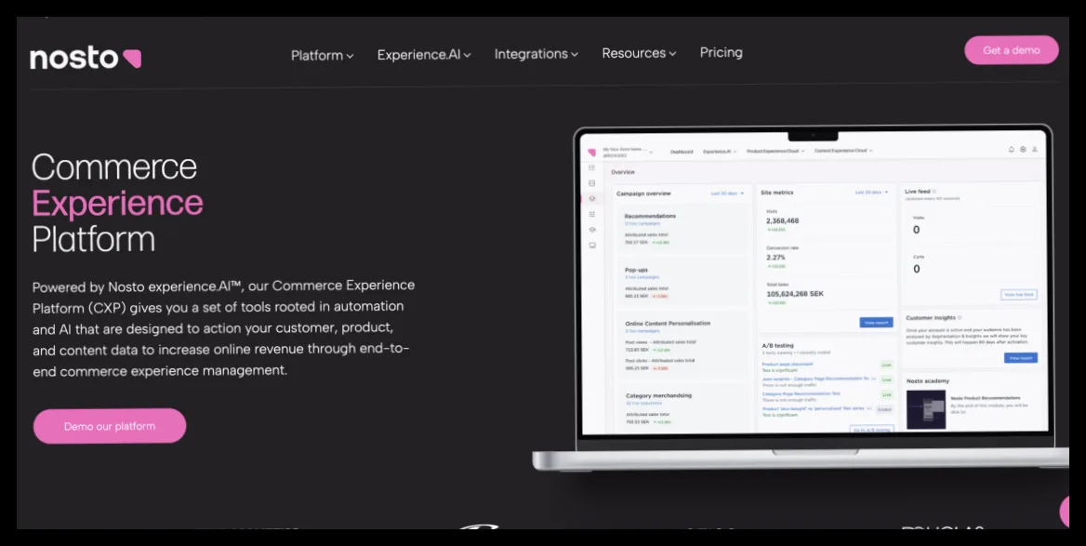The width and height of the screenshot is (1086, 546).
Task: Click the user profile icon in the dashboard
Action: coord(1035,150)
